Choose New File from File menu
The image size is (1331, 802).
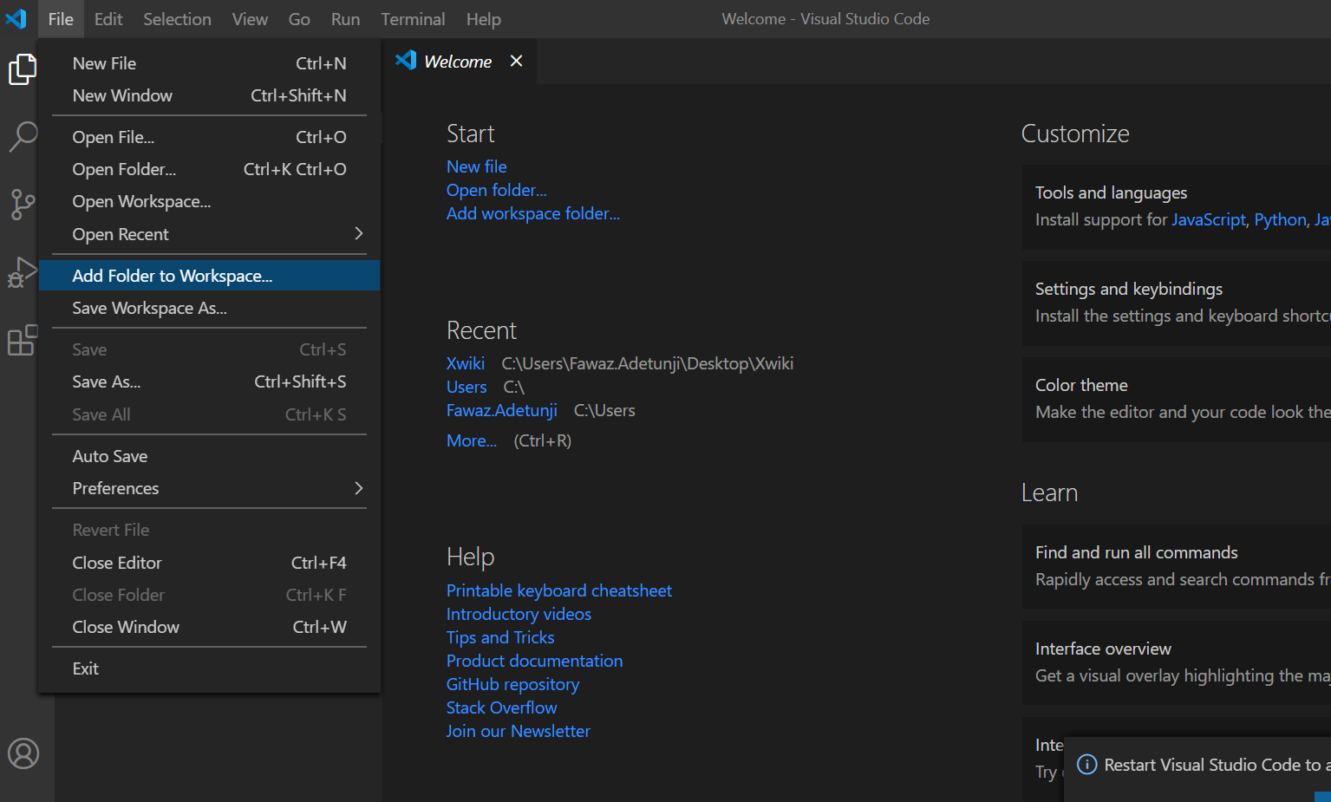(209, 63)
